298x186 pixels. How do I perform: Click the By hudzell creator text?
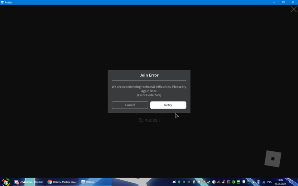pyautogui.click(x=149, y=120)
